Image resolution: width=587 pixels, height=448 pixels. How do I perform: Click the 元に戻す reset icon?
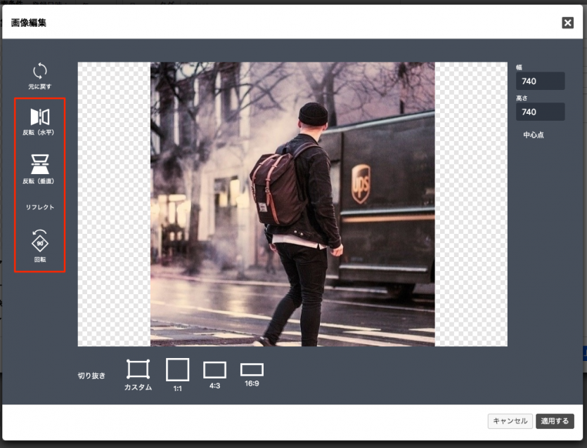point(39,71)
